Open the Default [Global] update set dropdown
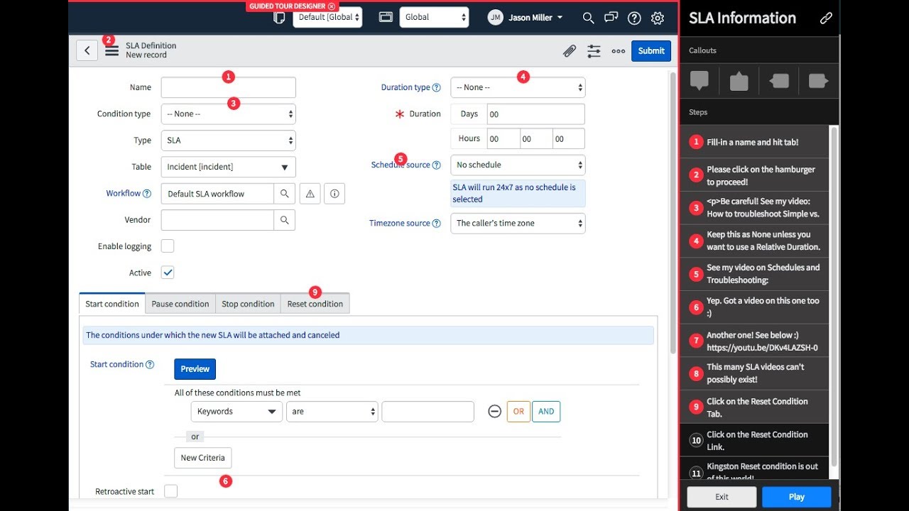 (327, 17)
